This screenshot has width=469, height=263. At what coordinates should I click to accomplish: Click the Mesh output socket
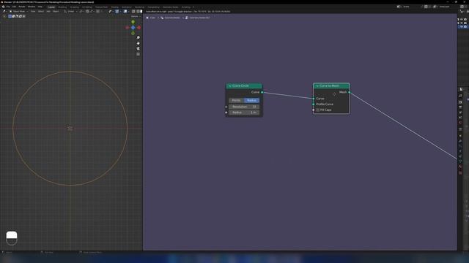click(350, 92)
